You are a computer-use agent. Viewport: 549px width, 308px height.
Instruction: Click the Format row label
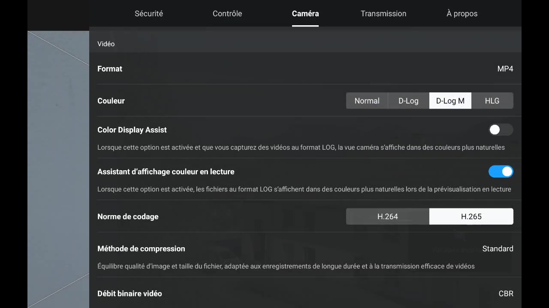click(110, 69)
